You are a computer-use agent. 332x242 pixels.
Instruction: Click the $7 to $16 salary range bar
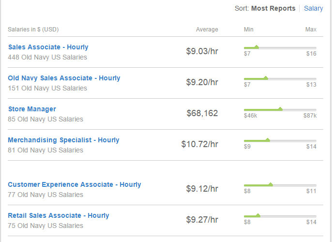[x=280, y=47]
